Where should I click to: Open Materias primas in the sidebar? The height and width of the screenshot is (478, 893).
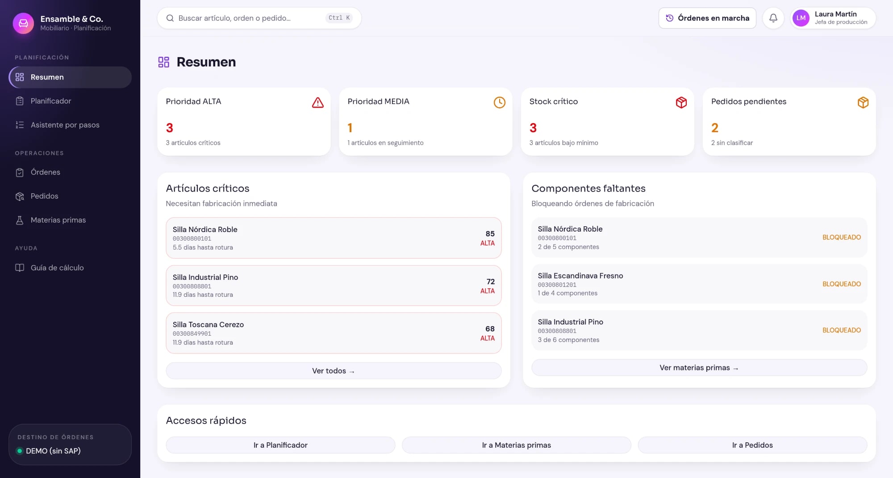pyautogui.click(x=70, y=220)
